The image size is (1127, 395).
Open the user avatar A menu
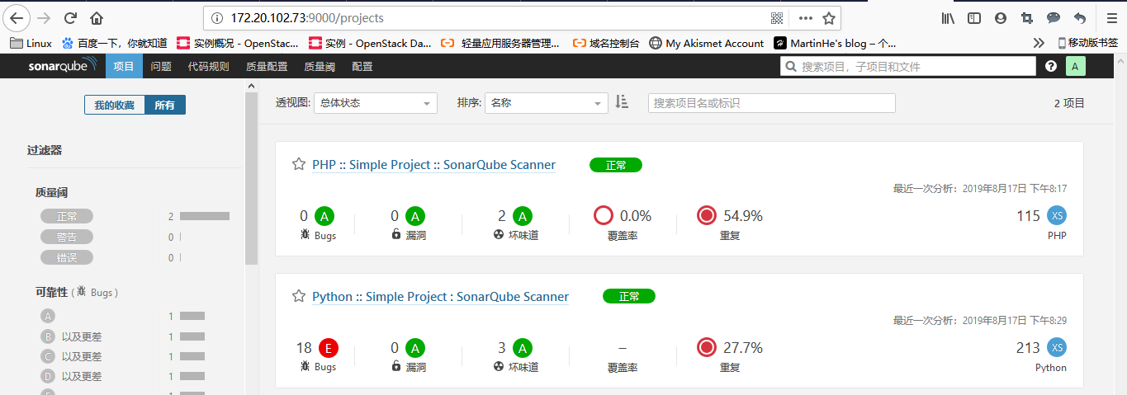point(1075,67)
